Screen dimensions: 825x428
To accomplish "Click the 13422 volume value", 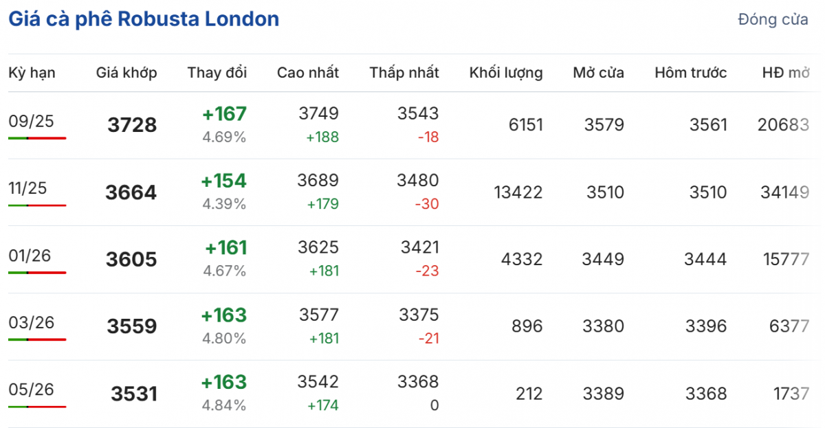I will click(518, 192).
